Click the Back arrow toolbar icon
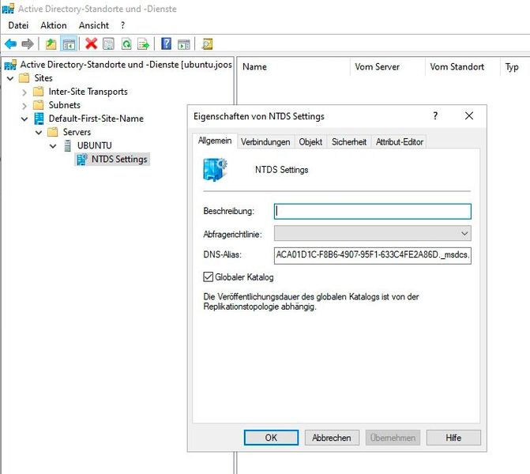Screen dimensions: 530x474 (10, 44)
